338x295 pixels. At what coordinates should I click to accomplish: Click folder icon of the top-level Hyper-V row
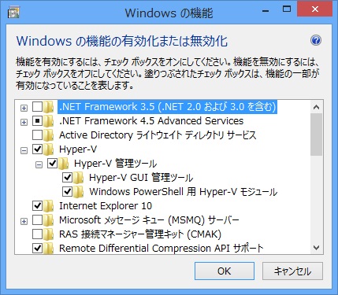click(49, 149)
